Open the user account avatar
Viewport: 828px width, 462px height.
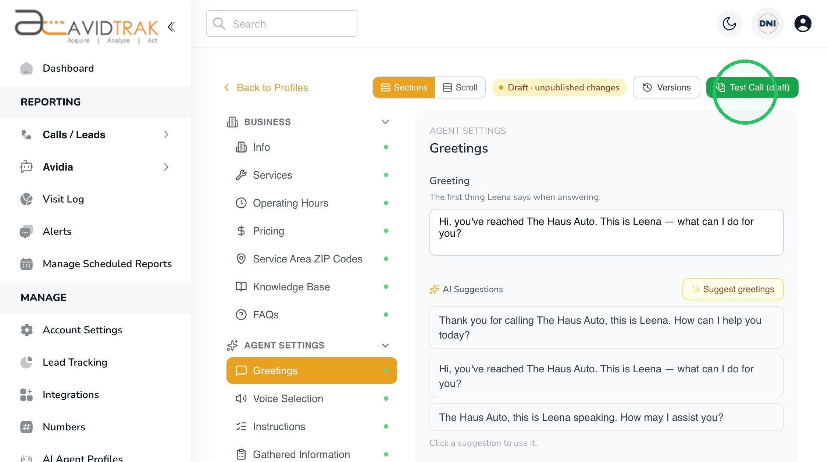click(x=803, y=24)
